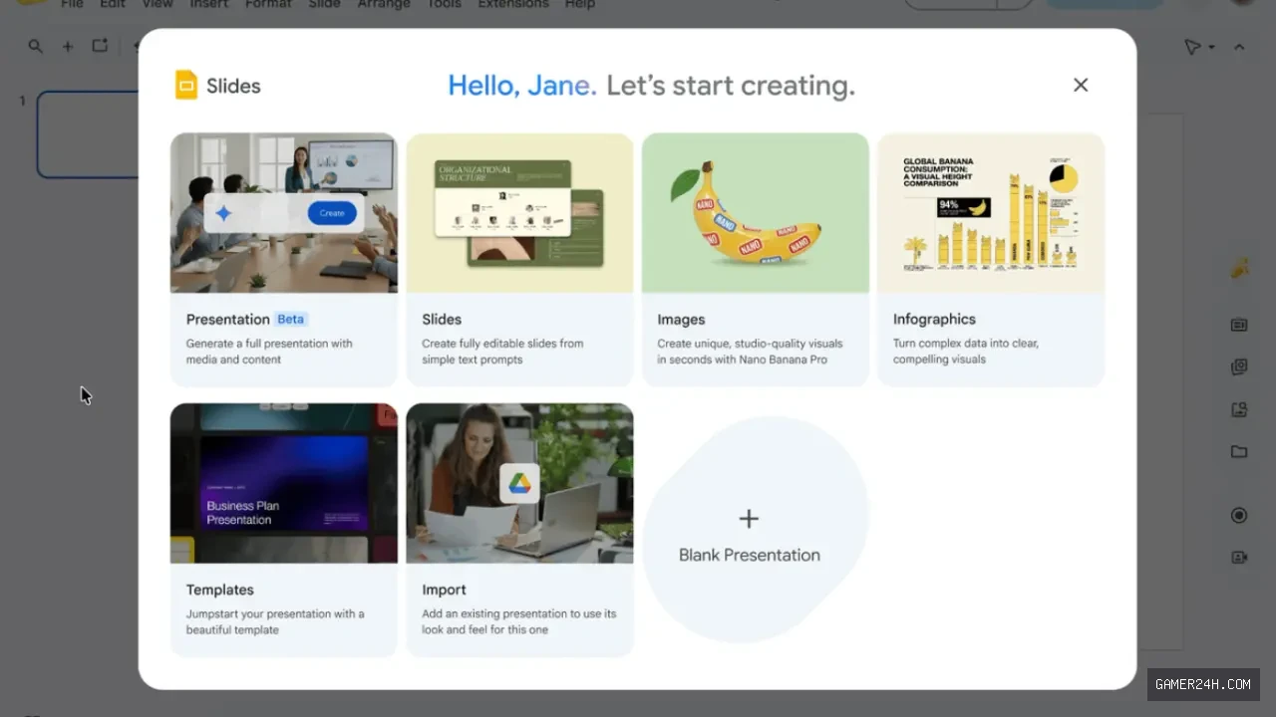Click the Google Drive icon on Import card
The height and width of the screenshot is (717, 1276).
coord(519,484)
